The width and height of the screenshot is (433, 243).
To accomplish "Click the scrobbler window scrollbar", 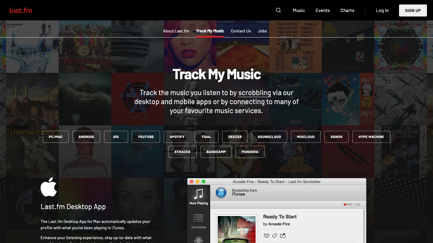I will pyautogui.click(x=364, y=226).
